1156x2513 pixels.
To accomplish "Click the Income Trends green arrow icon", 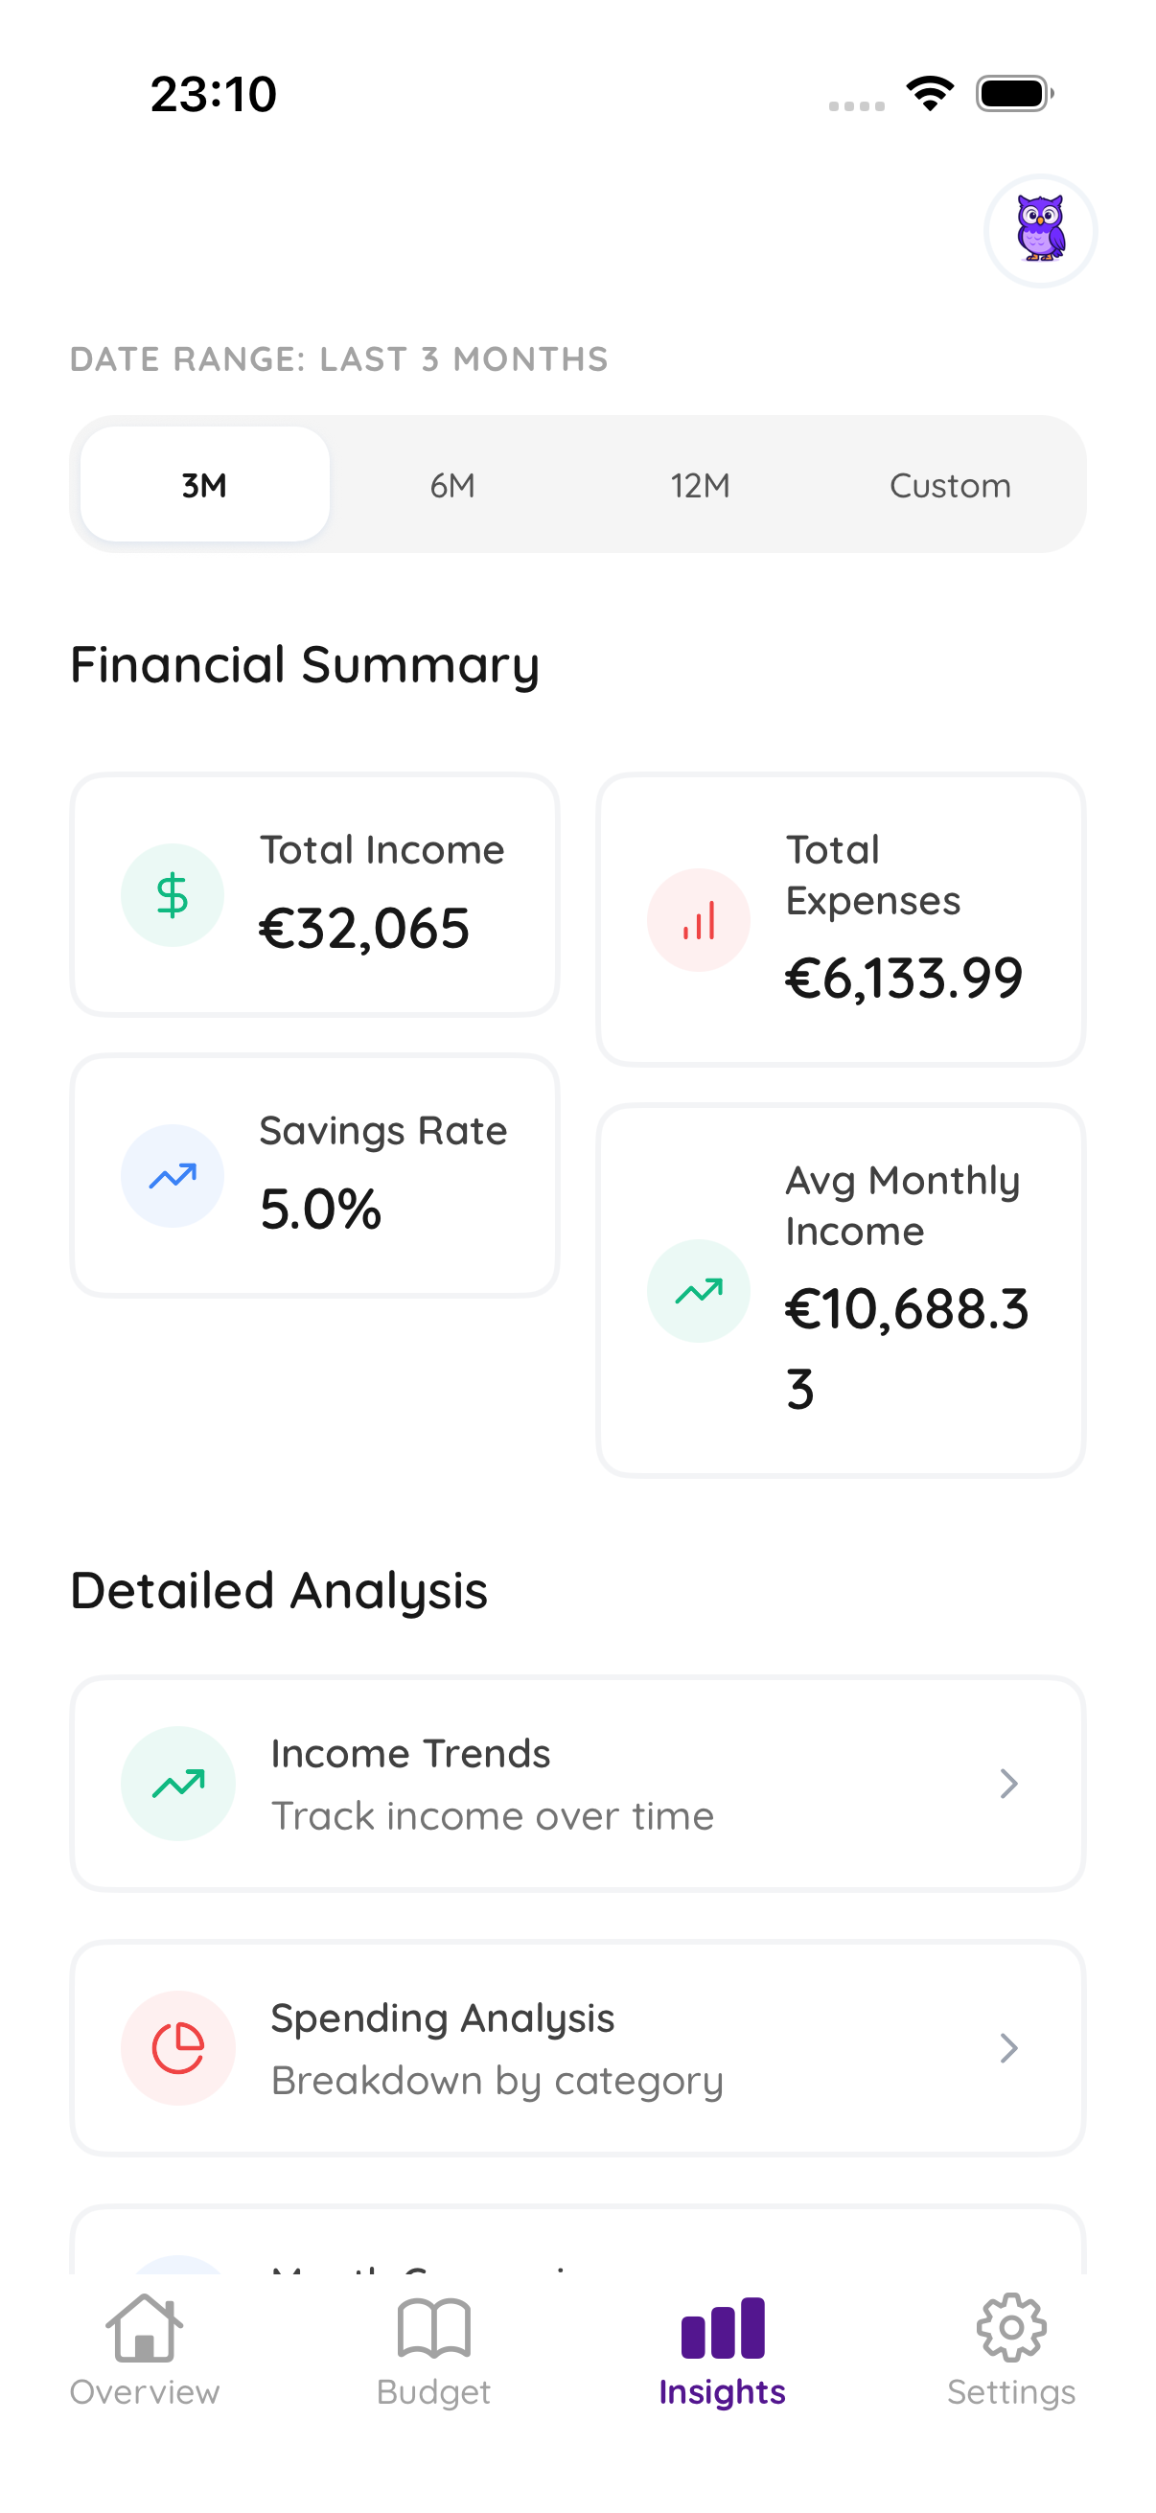I will coord(177,1783).
